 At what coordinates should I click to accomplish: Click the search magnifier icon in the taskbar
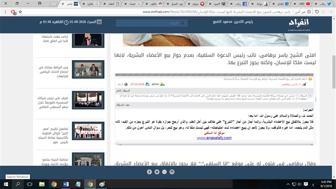point(18,184)
